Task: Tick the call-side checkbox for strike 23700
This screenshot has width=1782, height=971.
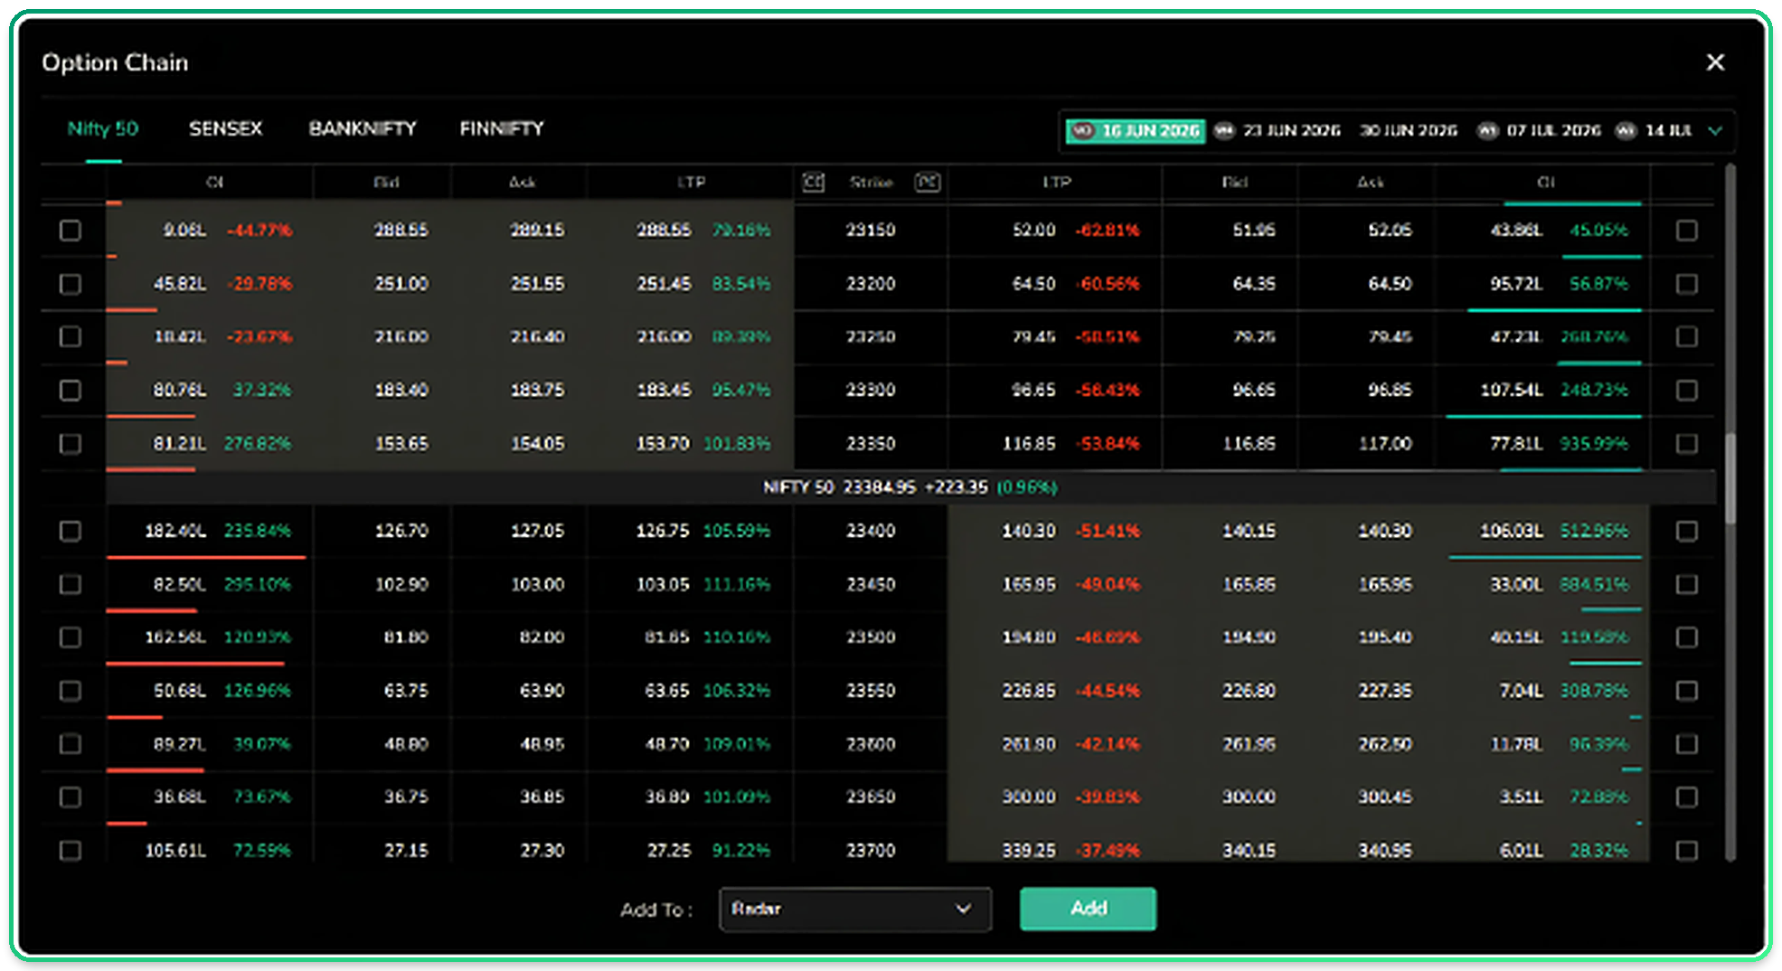Action: pyautogui.click(x=70, y=851)
